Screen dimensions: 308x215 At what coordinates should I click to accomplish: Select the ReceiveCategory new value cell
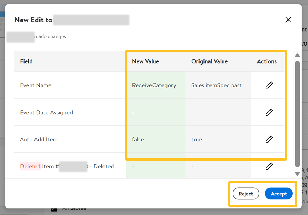pyautogui.click(x=154, y=85)
